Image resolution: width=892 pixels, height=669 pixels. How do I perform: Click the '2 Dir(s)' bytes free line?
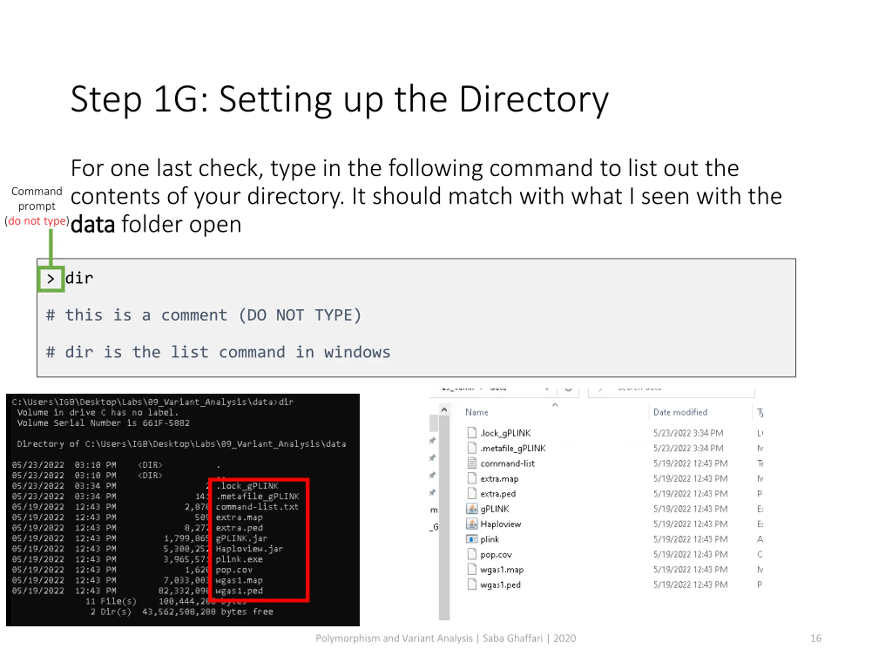(x=182, y=612)
